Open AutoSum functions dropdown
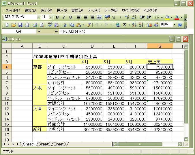The width and height of the screenshot is (195, 155). click(x=129, y=25)
